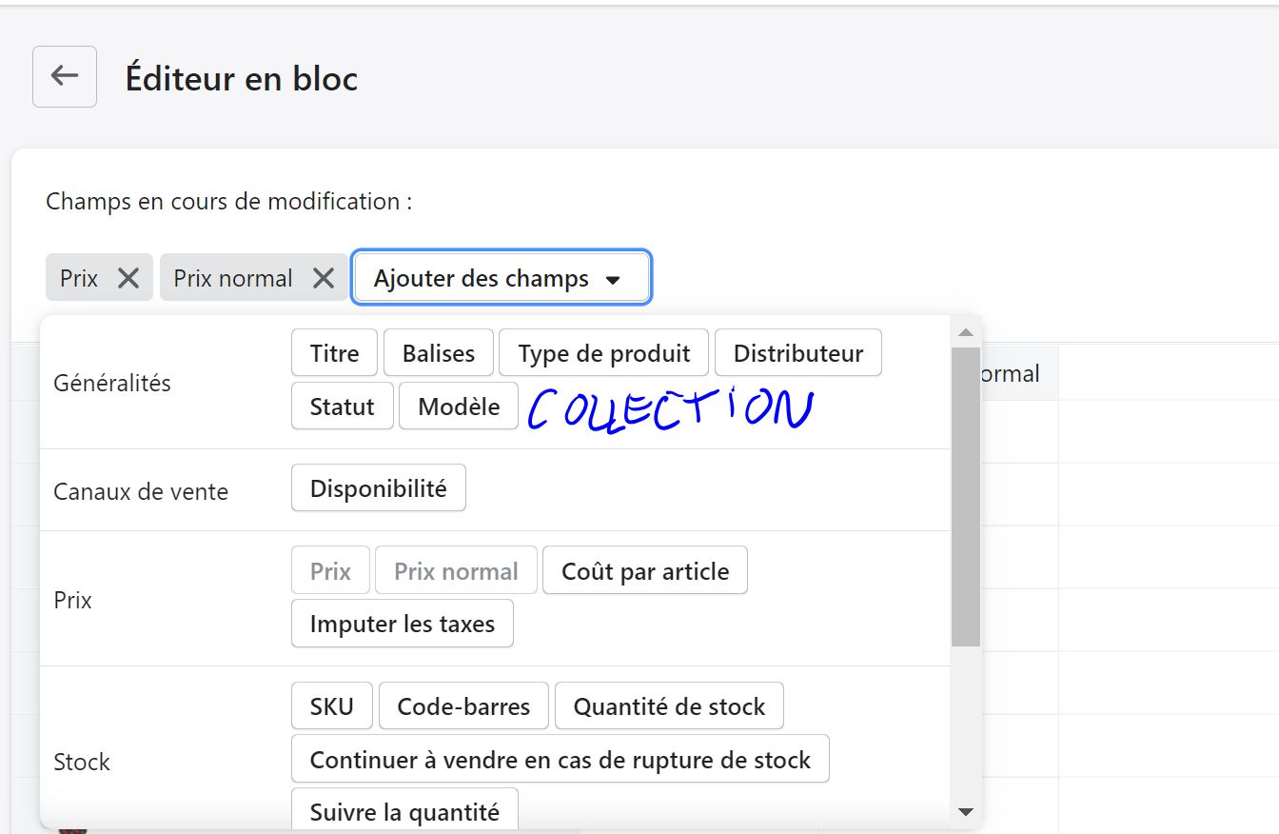Viewport: 1279px width, 834px height.
Task: Remove the Prix normal field tag
Action: 324,278
